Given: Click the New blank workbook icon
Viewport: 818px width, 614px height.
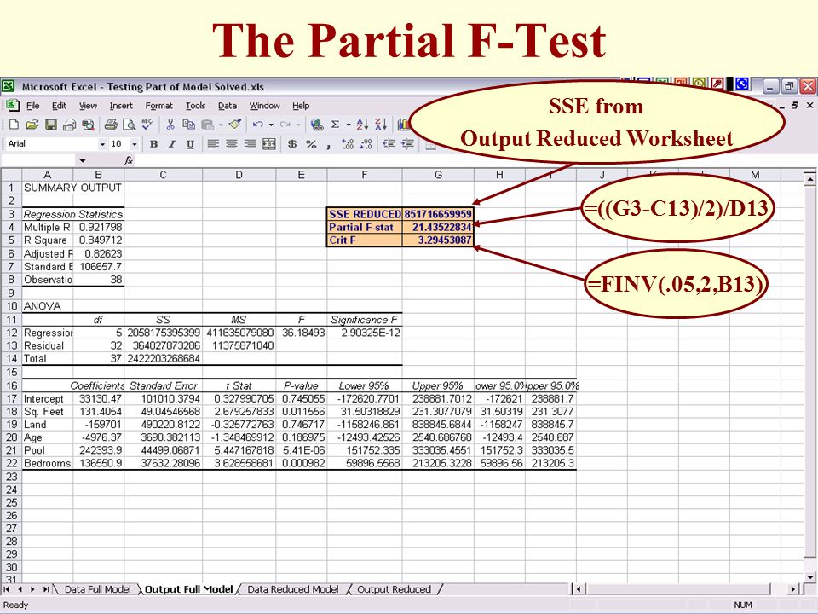Looking at the screenshot, I should tap(14, 125).
